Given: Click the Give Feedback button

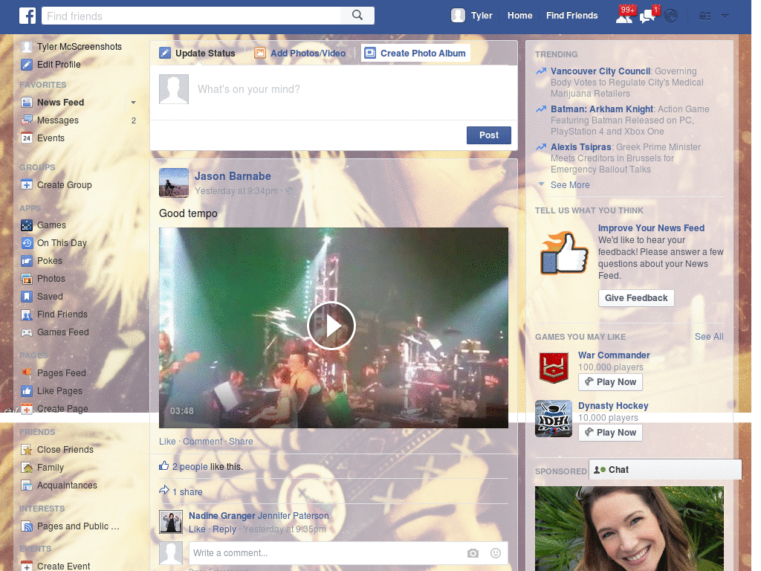Looking at the screenshot, I should tap(636, 298).
